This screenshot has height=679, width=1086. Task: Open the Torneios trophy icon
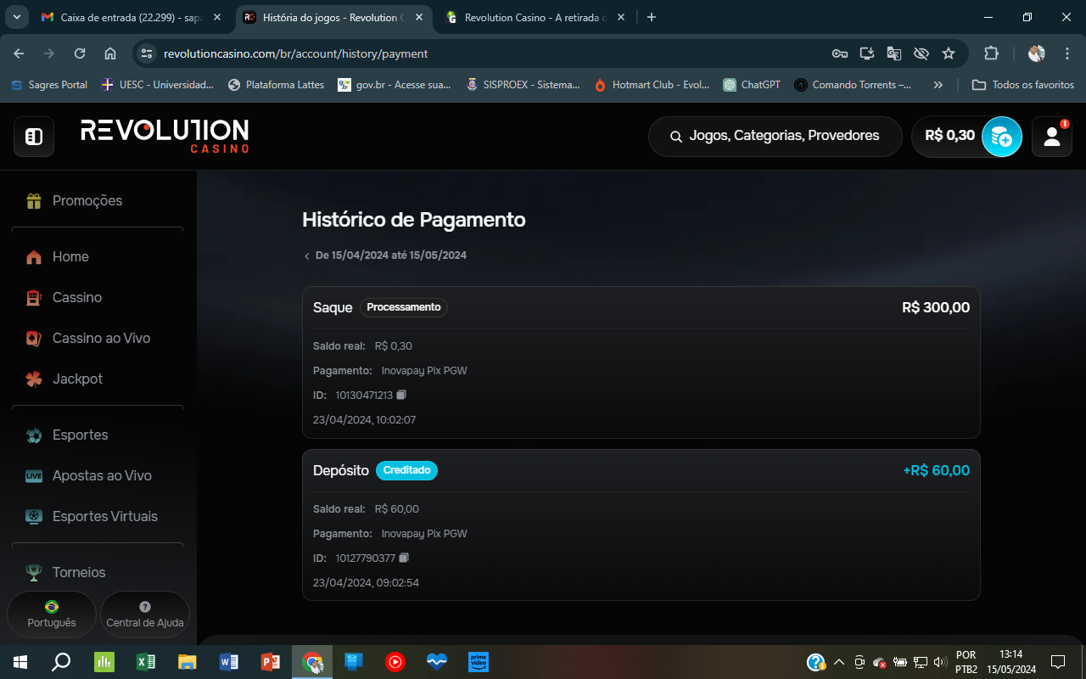click(x=32, y=572)
